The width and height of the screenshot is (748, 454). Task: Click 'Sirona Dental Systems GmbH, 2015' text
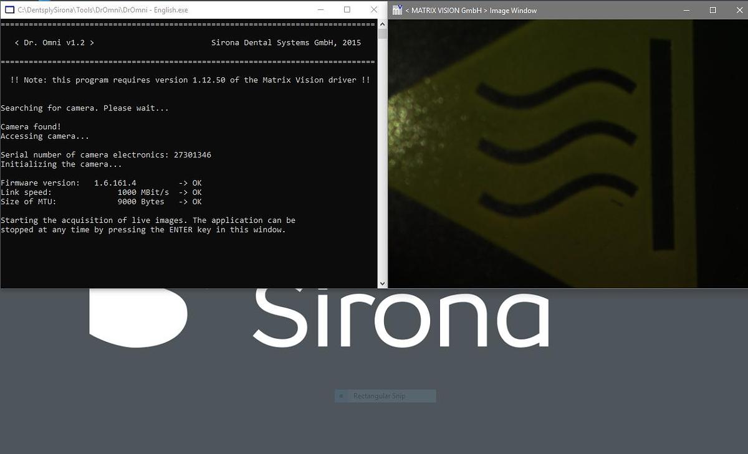[286, 43]
